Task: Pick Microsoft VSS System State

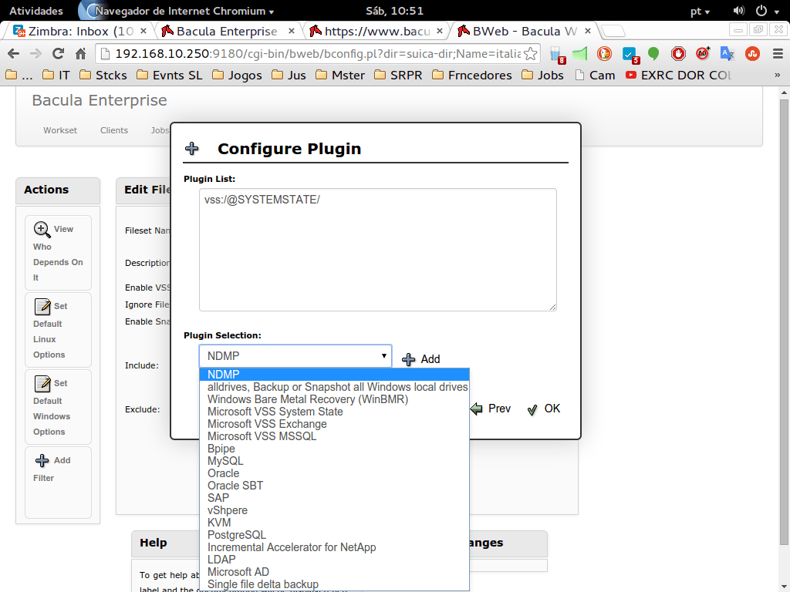Action: pos(335,412)
